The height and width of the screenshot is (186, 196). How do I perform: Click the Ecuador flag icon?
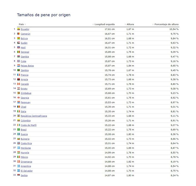[x=19, y=29]
